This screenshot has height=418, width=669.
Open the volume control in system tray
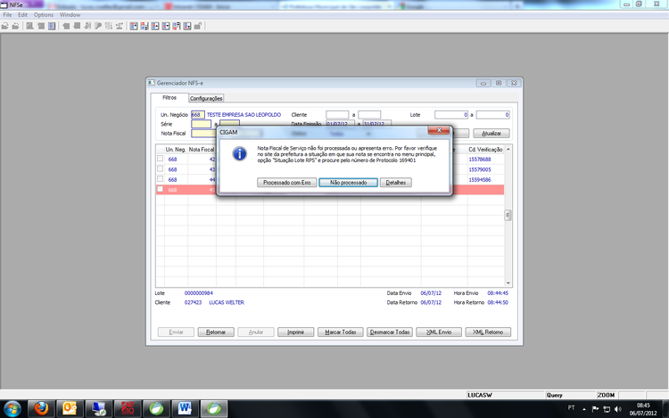(x=618, y=409)
